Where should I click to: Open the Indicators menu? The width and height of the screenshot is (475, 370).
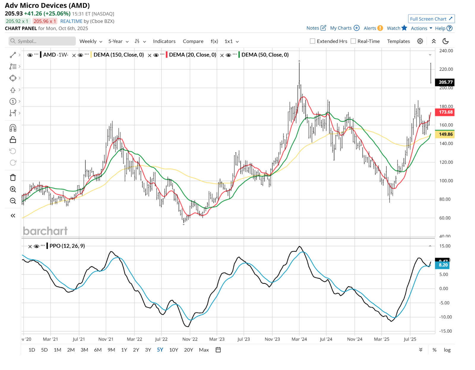pyautogui.click(x=164, y=41)
